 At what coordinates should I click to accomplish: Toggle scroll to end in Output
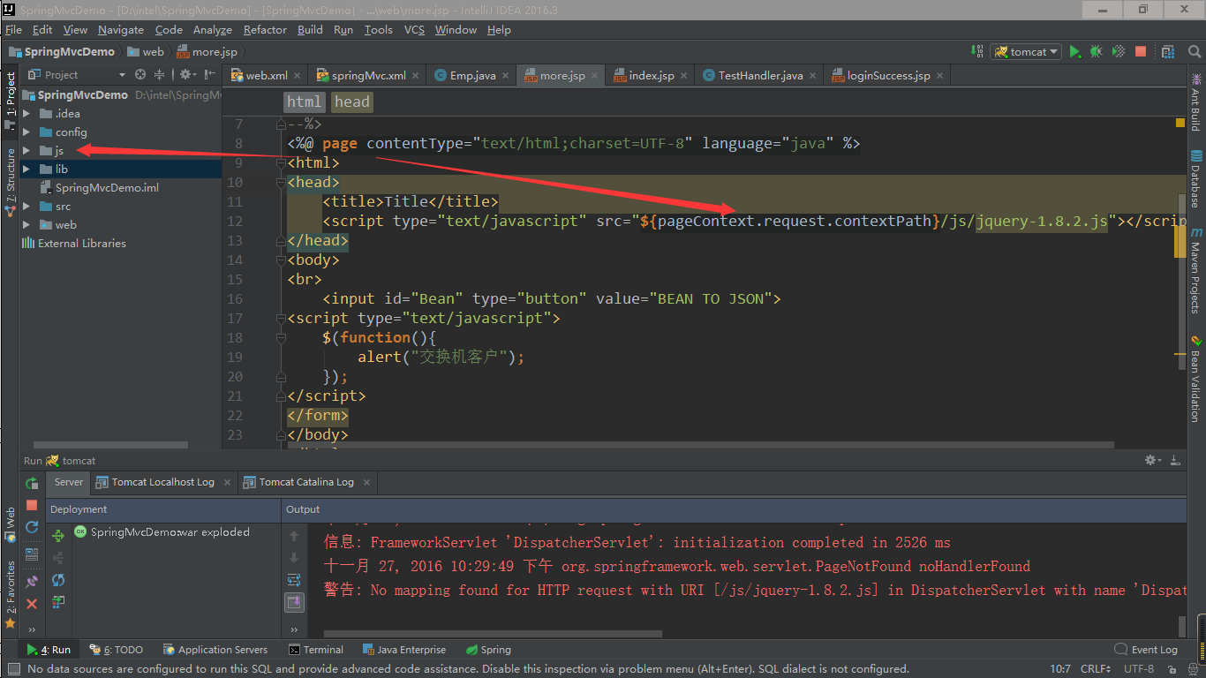pyautogui.click(x=294, y=602)
